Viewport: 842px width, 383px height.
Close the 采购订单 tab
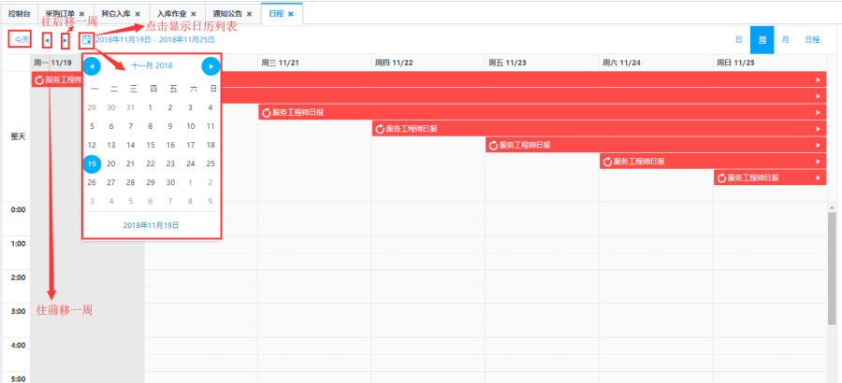coord(82,14)
